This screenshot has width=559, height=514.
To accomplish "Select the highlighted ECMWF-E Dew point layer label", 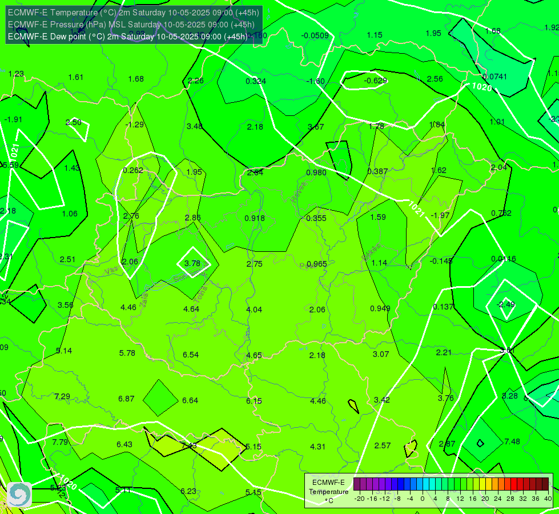I will 127,37.
